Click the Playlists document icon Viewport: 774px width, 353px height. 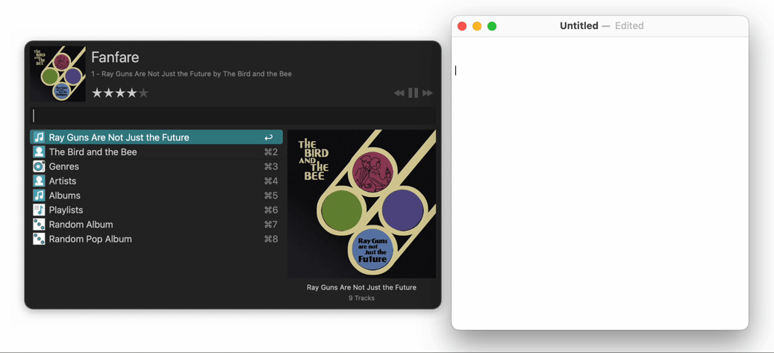pyautogui.click(x=39, y=210)
